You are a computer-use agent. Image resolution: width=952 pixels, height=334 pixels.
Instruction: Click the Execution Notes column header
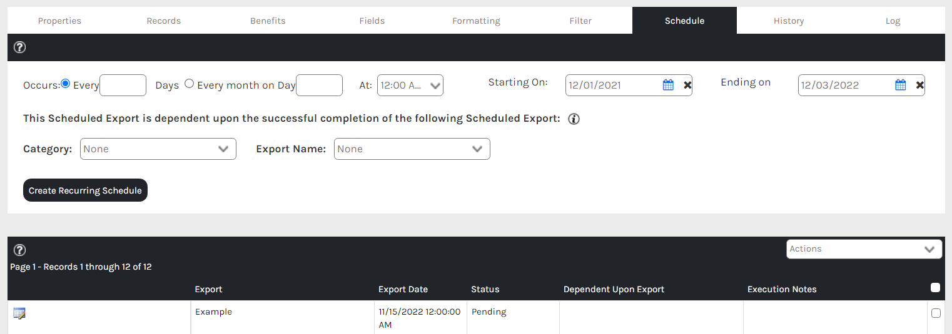tap(782, 289)
